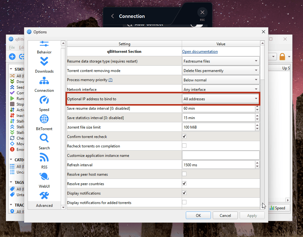This screenshot has height=237, width=303.
Task: Open the Connection options section
Action: point(44,84)
